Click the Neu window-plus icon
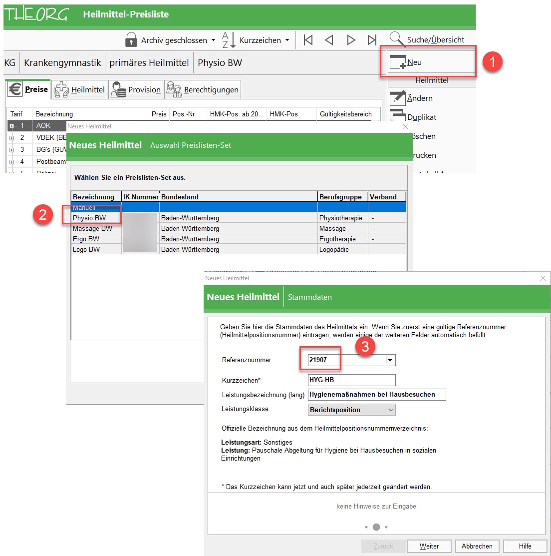Screen dimensions: 551x556 398,62
